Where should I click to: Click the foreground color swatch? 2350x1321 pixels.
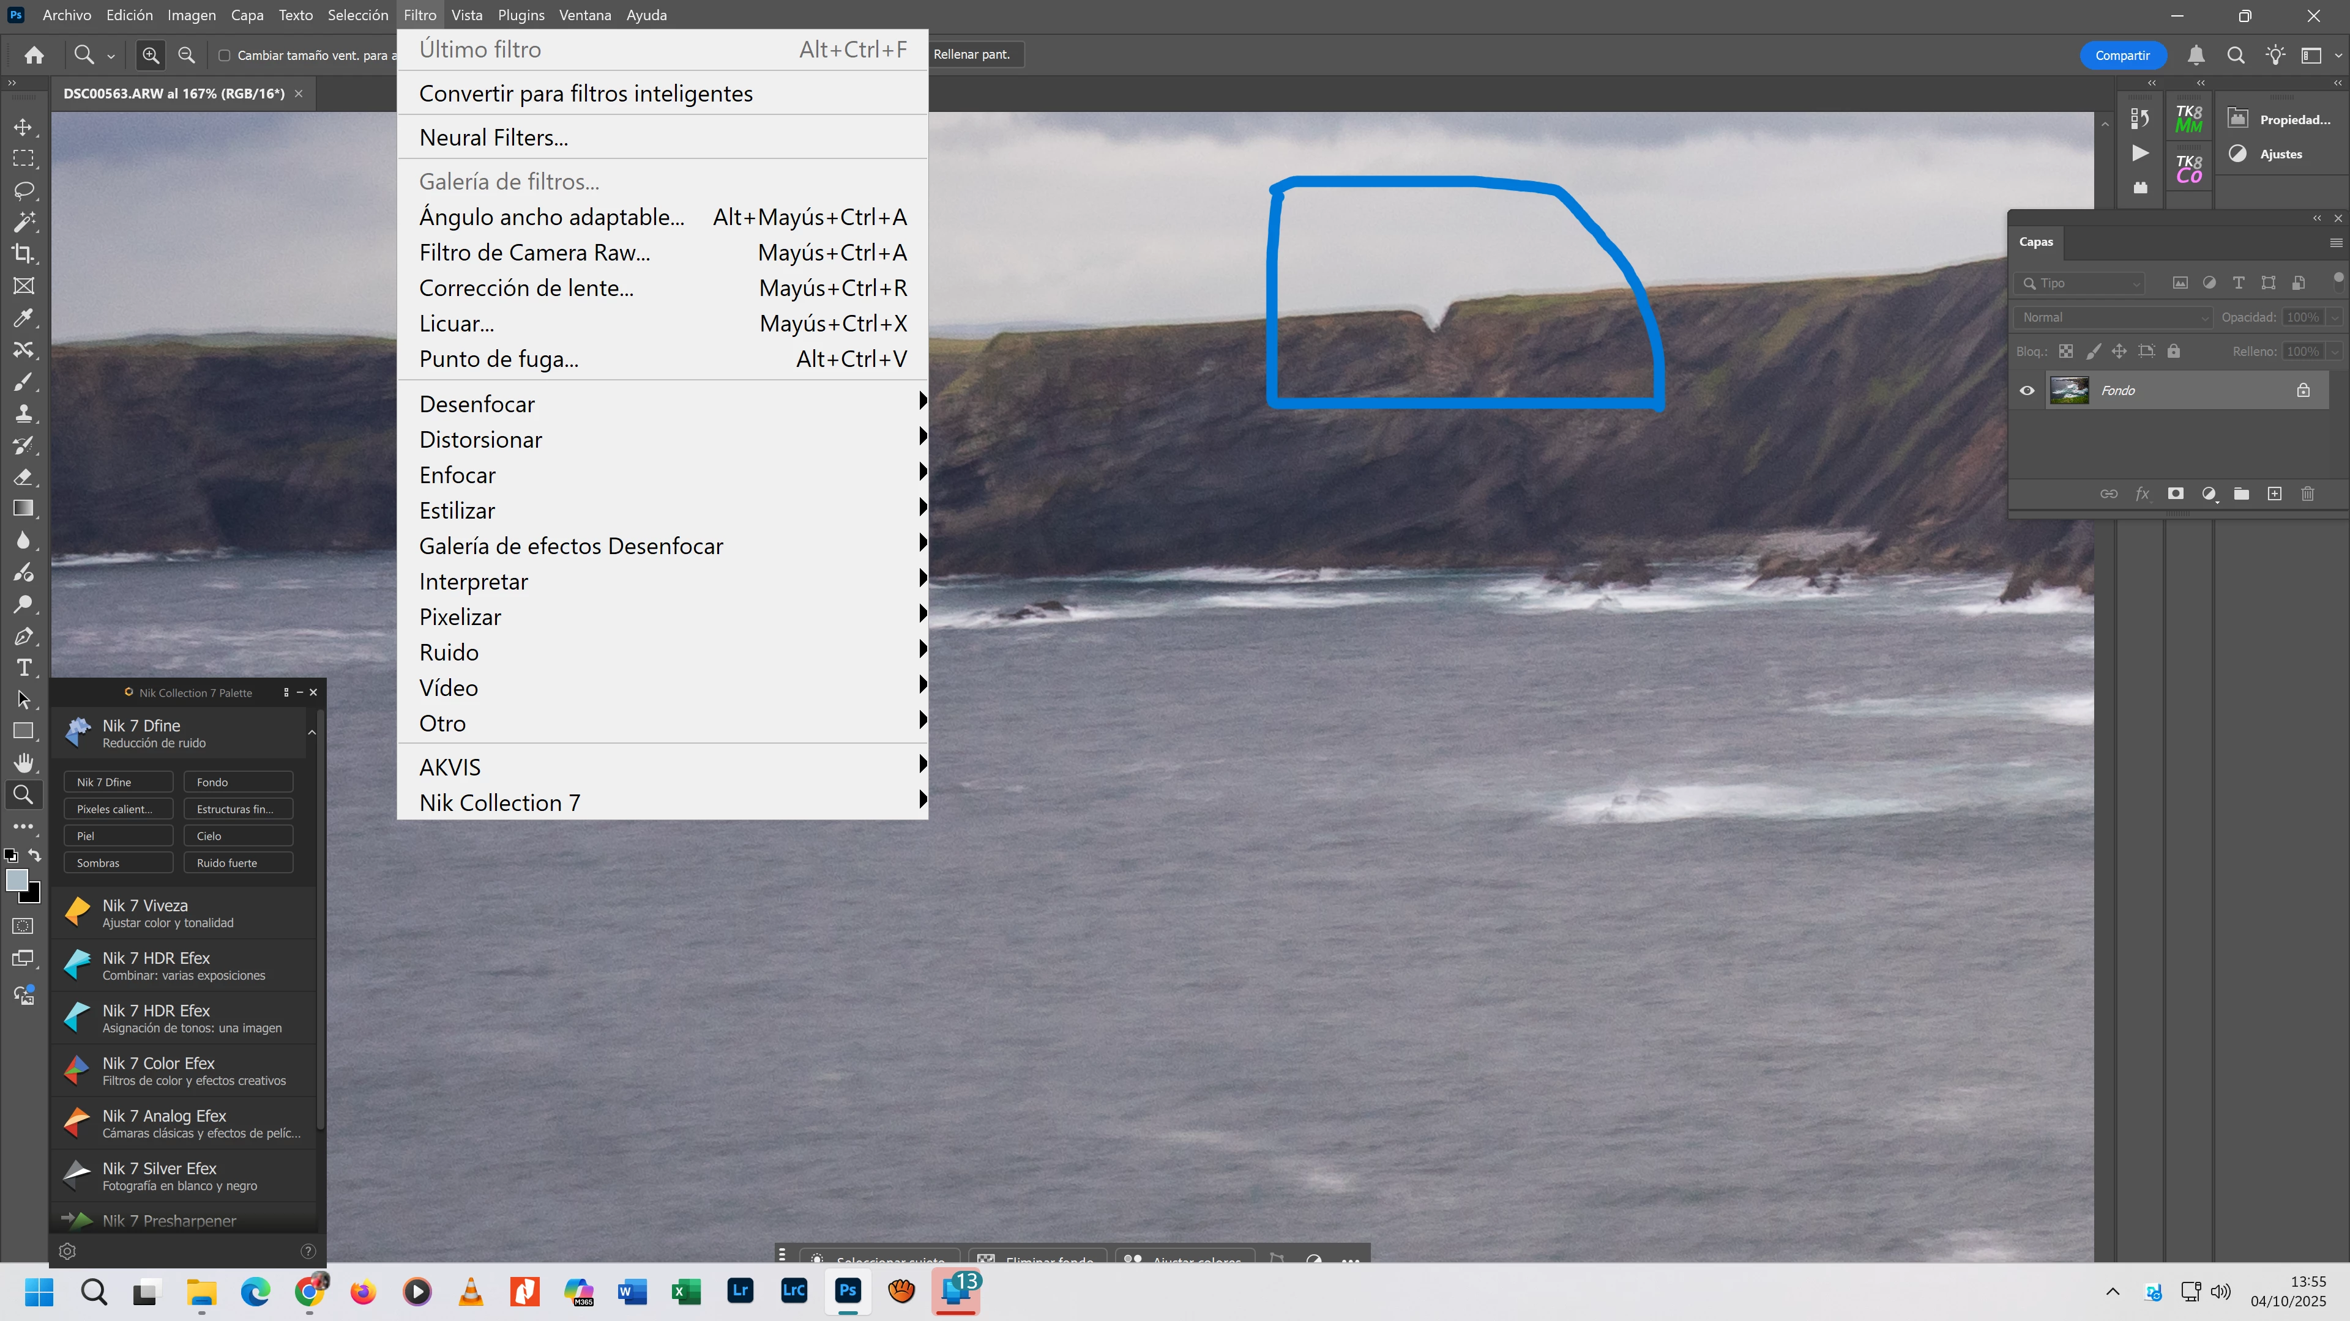coord(15,880)
